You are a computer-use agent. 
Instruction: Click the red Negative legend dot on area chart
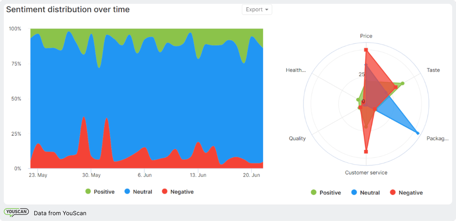[165, 191]
